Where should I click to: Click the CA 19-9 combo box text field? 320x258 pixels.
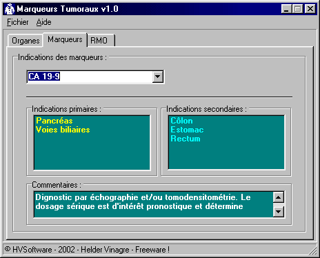(x=90, y=77)
